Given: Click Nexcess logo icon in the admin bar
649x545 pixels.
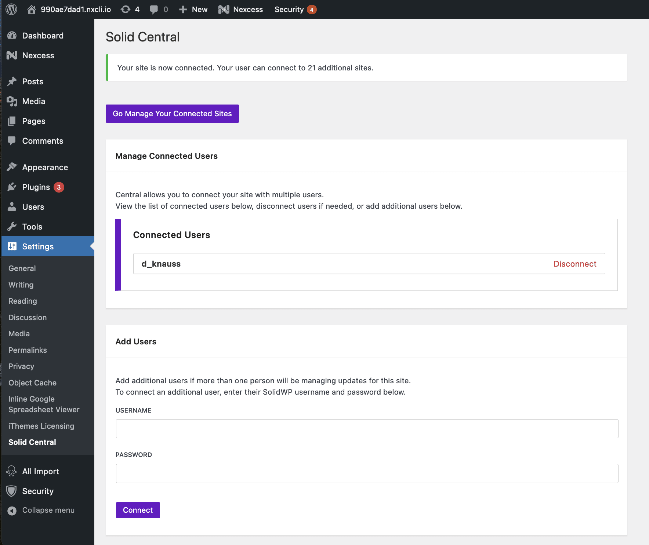Looking at the screenshot, I should 224,10.
